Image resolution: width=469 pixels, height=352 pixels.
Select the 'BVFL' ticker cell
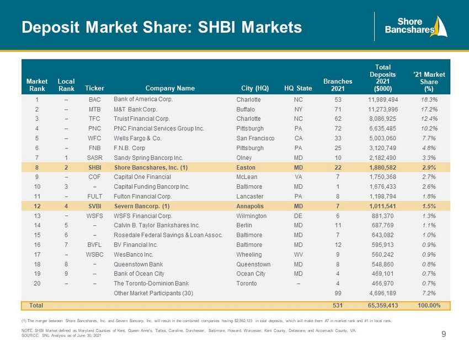pyautogui.click(x=94, y=244)
